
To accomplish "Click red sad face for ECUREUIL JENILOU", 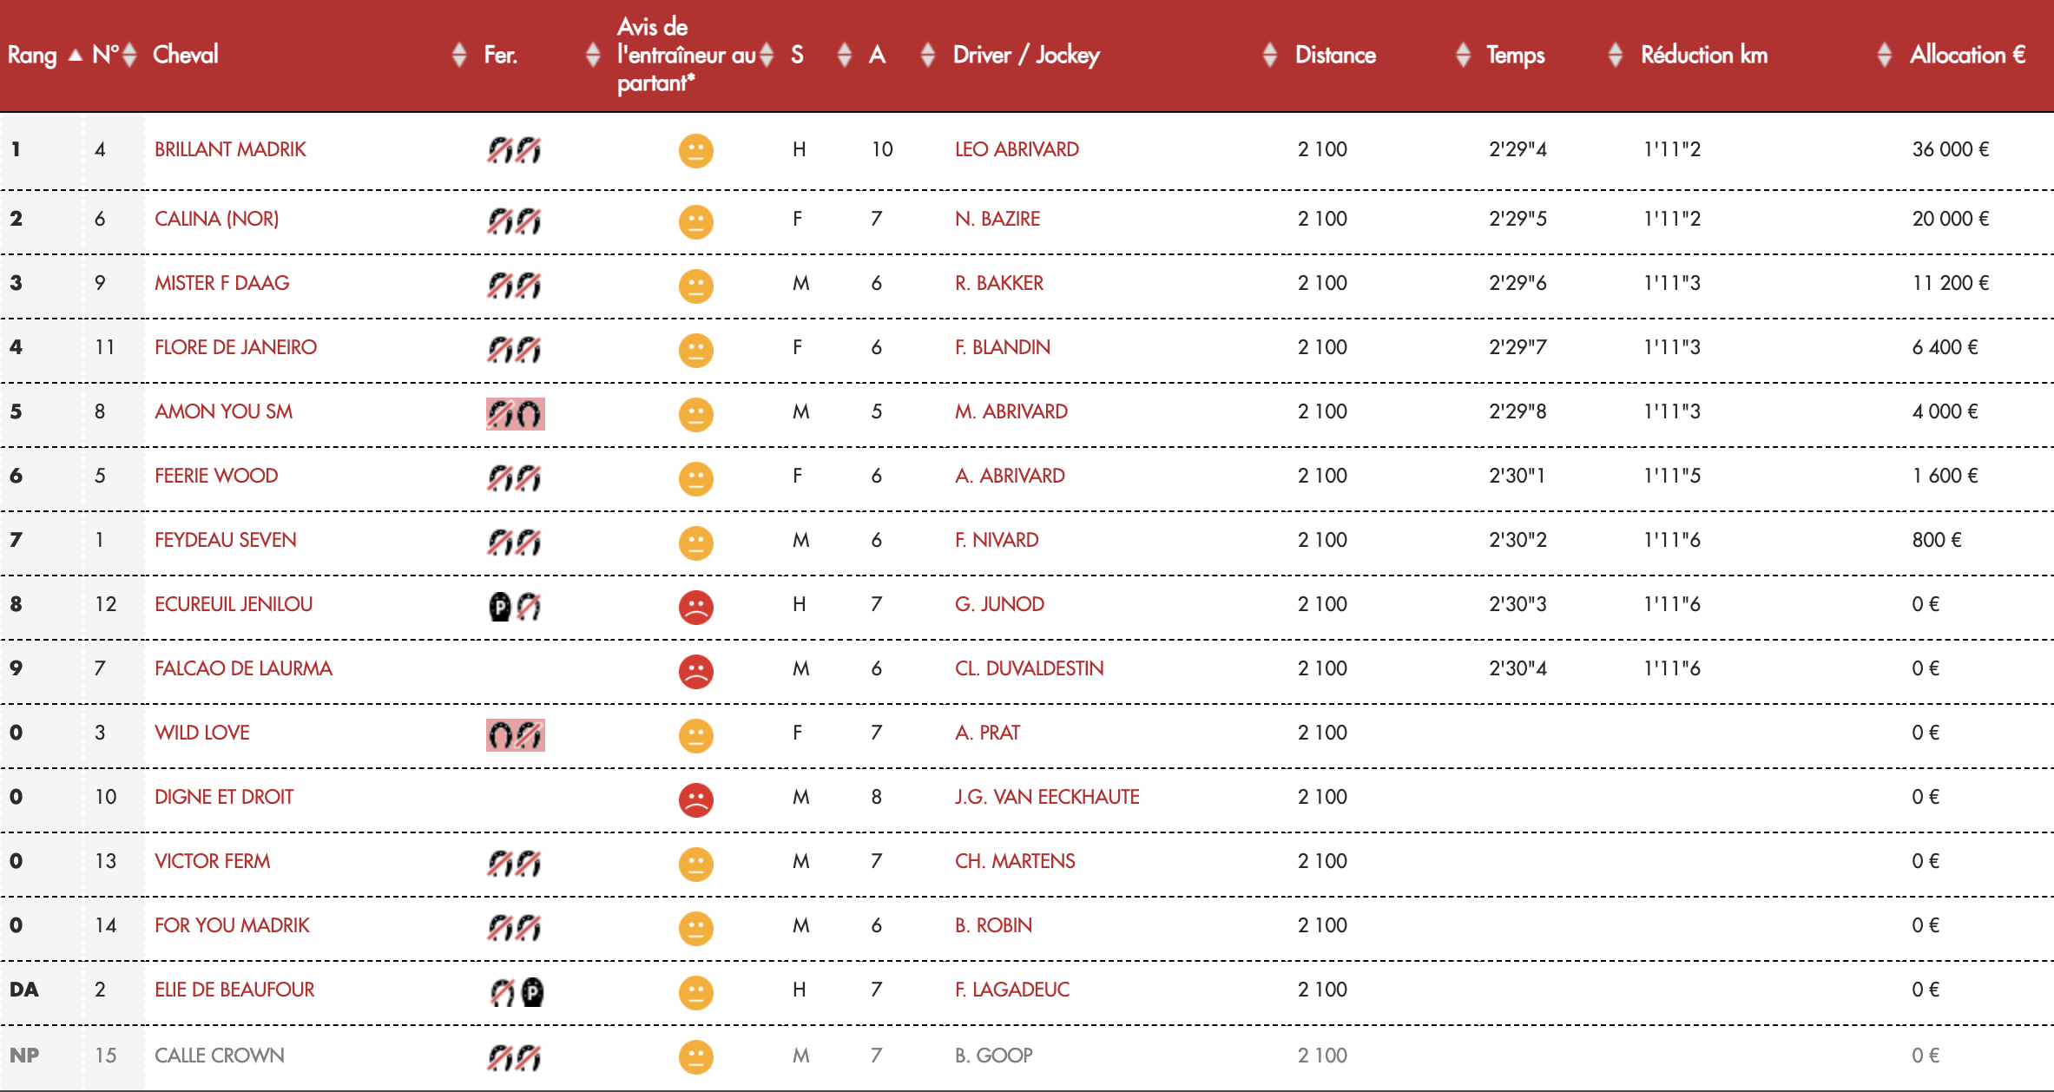I will click(695, 607).
